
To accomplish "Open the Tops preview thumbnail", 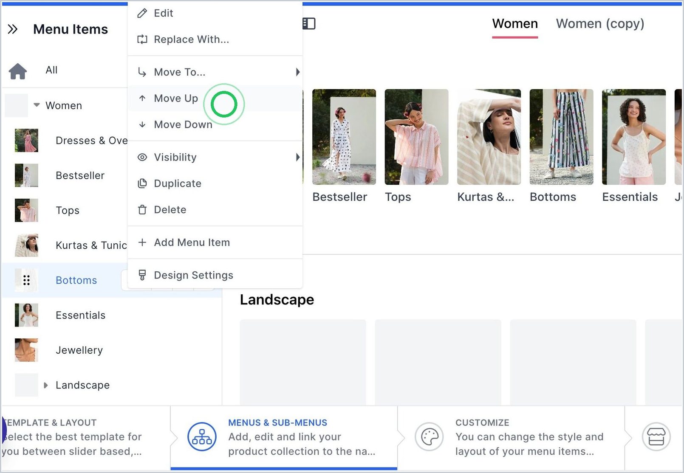I will click(416, 137).
